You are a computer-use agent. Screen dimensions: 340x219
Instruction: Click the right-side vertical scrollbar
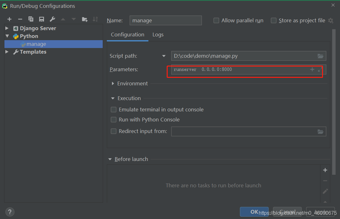tap(334, 102)
